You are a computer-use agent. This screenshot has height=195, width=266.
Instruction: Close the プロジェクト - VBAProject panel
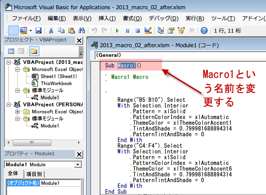pyautogui.click(x=79, y=41)
